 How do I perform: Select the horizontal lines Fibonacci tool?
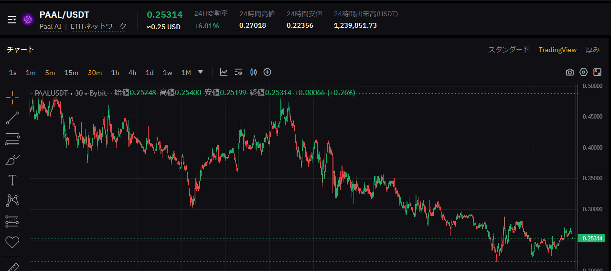12,139
